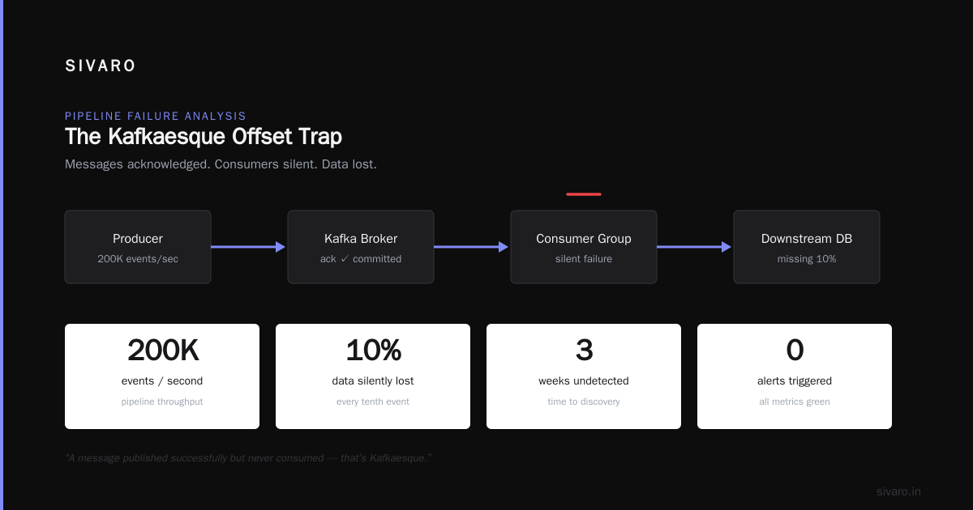Select the Producer pipeline box
973x510 pixels.
[138, 247]
